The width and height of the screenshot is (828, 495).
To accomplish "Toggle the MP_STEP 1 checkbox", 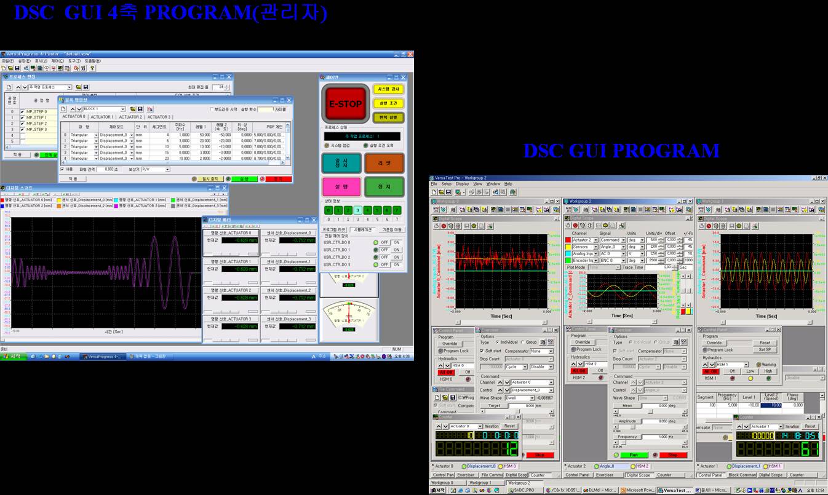I will pos(22,117).
